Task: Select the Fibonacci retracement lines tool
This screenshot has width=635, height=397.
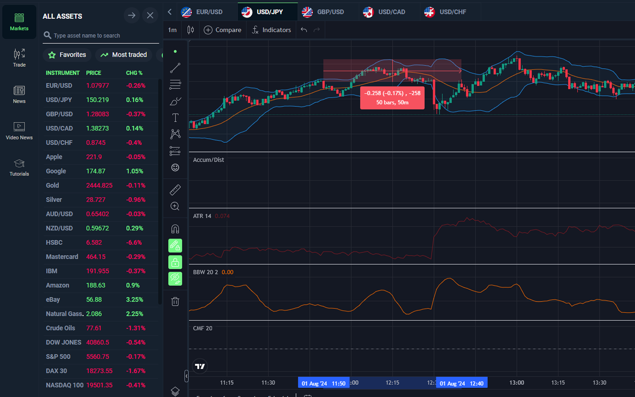Action: (175, 85)
